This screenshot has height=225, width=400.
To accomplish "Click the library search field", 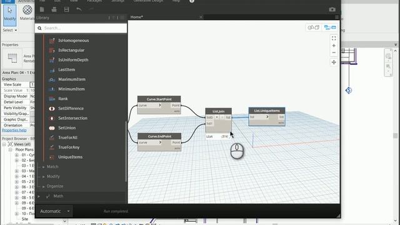I will point(81,28).
